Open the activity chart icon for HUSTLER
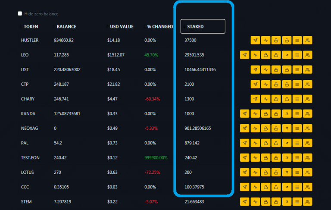 tap(266, 40)
